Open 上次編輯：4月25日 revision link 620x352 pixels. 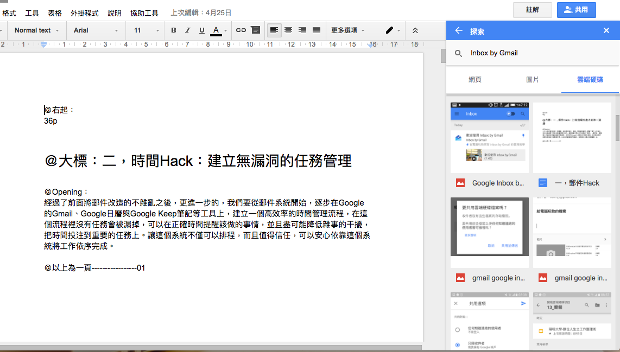click(x=201, y=12)
